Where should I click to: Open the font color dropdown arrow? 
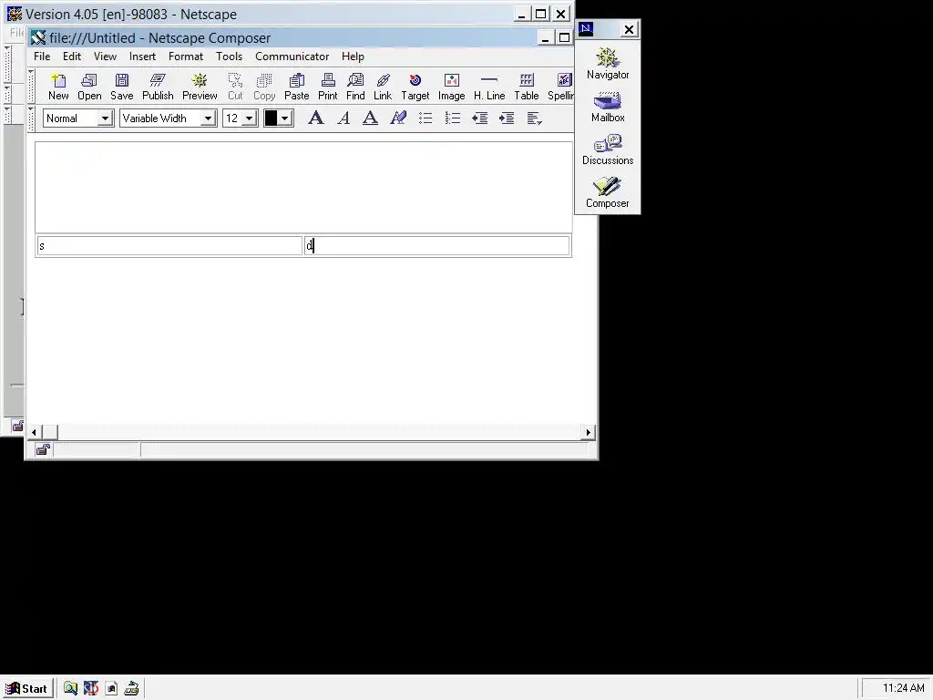point(285,118)
